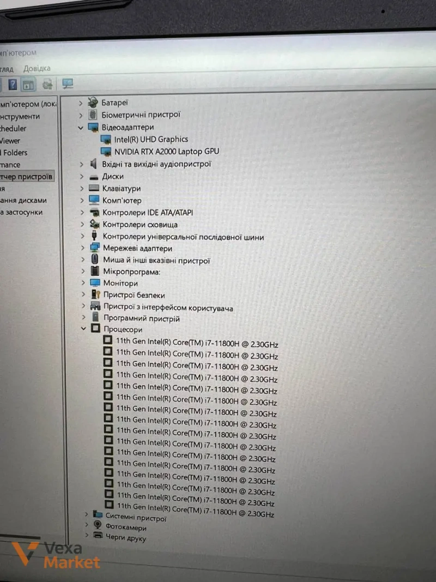
Task: Open Folders item in left console tree
Action: tap(15, 153)
